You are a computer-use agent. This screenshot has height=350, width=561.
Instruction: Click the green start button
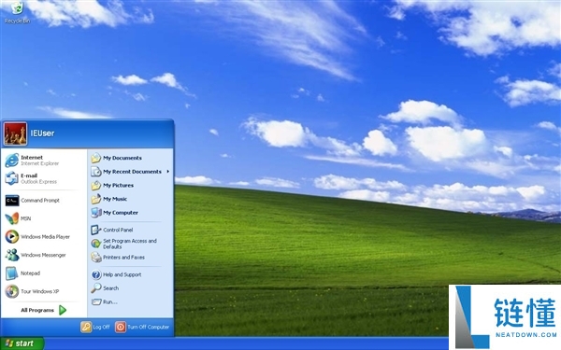[22, 343]
